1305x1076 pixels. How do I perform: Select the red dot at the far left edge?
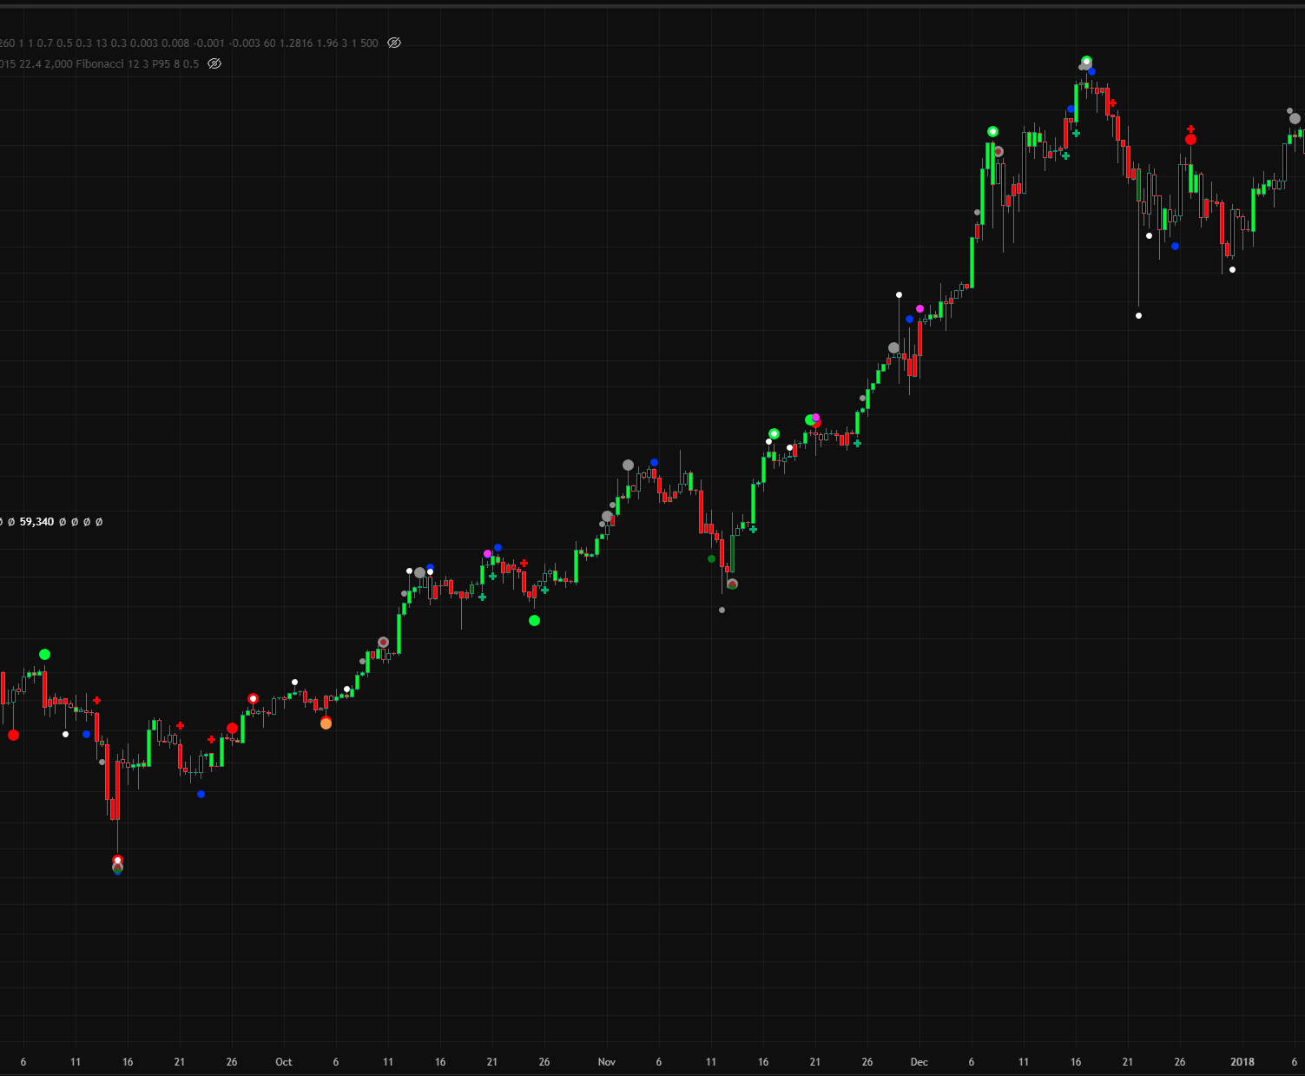[13, 735]
